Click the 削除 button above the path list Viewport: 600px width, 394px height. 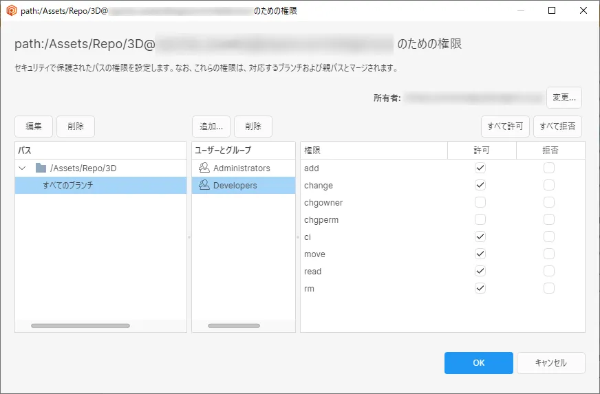point(76,127)
